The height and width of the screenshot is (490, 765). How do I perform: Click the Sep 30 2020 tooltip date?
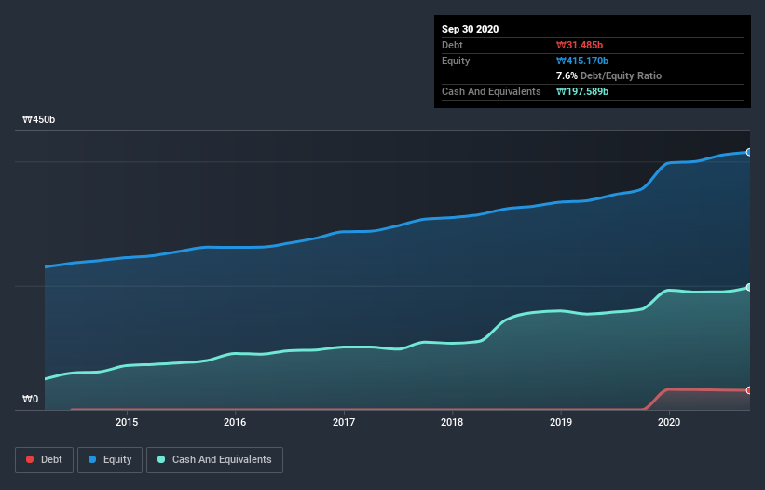pos(470,29)
